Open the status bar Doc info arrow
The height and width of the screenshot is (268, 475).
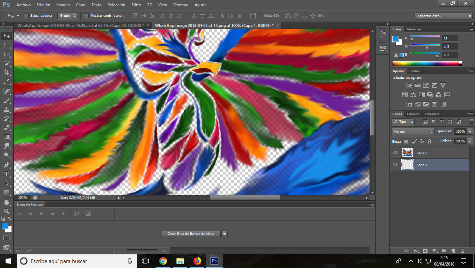pos(118,198)
